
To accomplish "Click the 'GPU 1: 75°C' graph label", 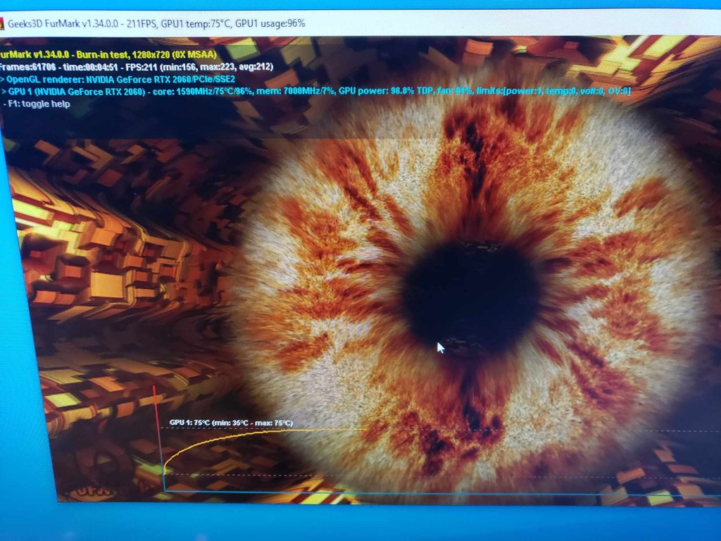I will tap(190, 423).
